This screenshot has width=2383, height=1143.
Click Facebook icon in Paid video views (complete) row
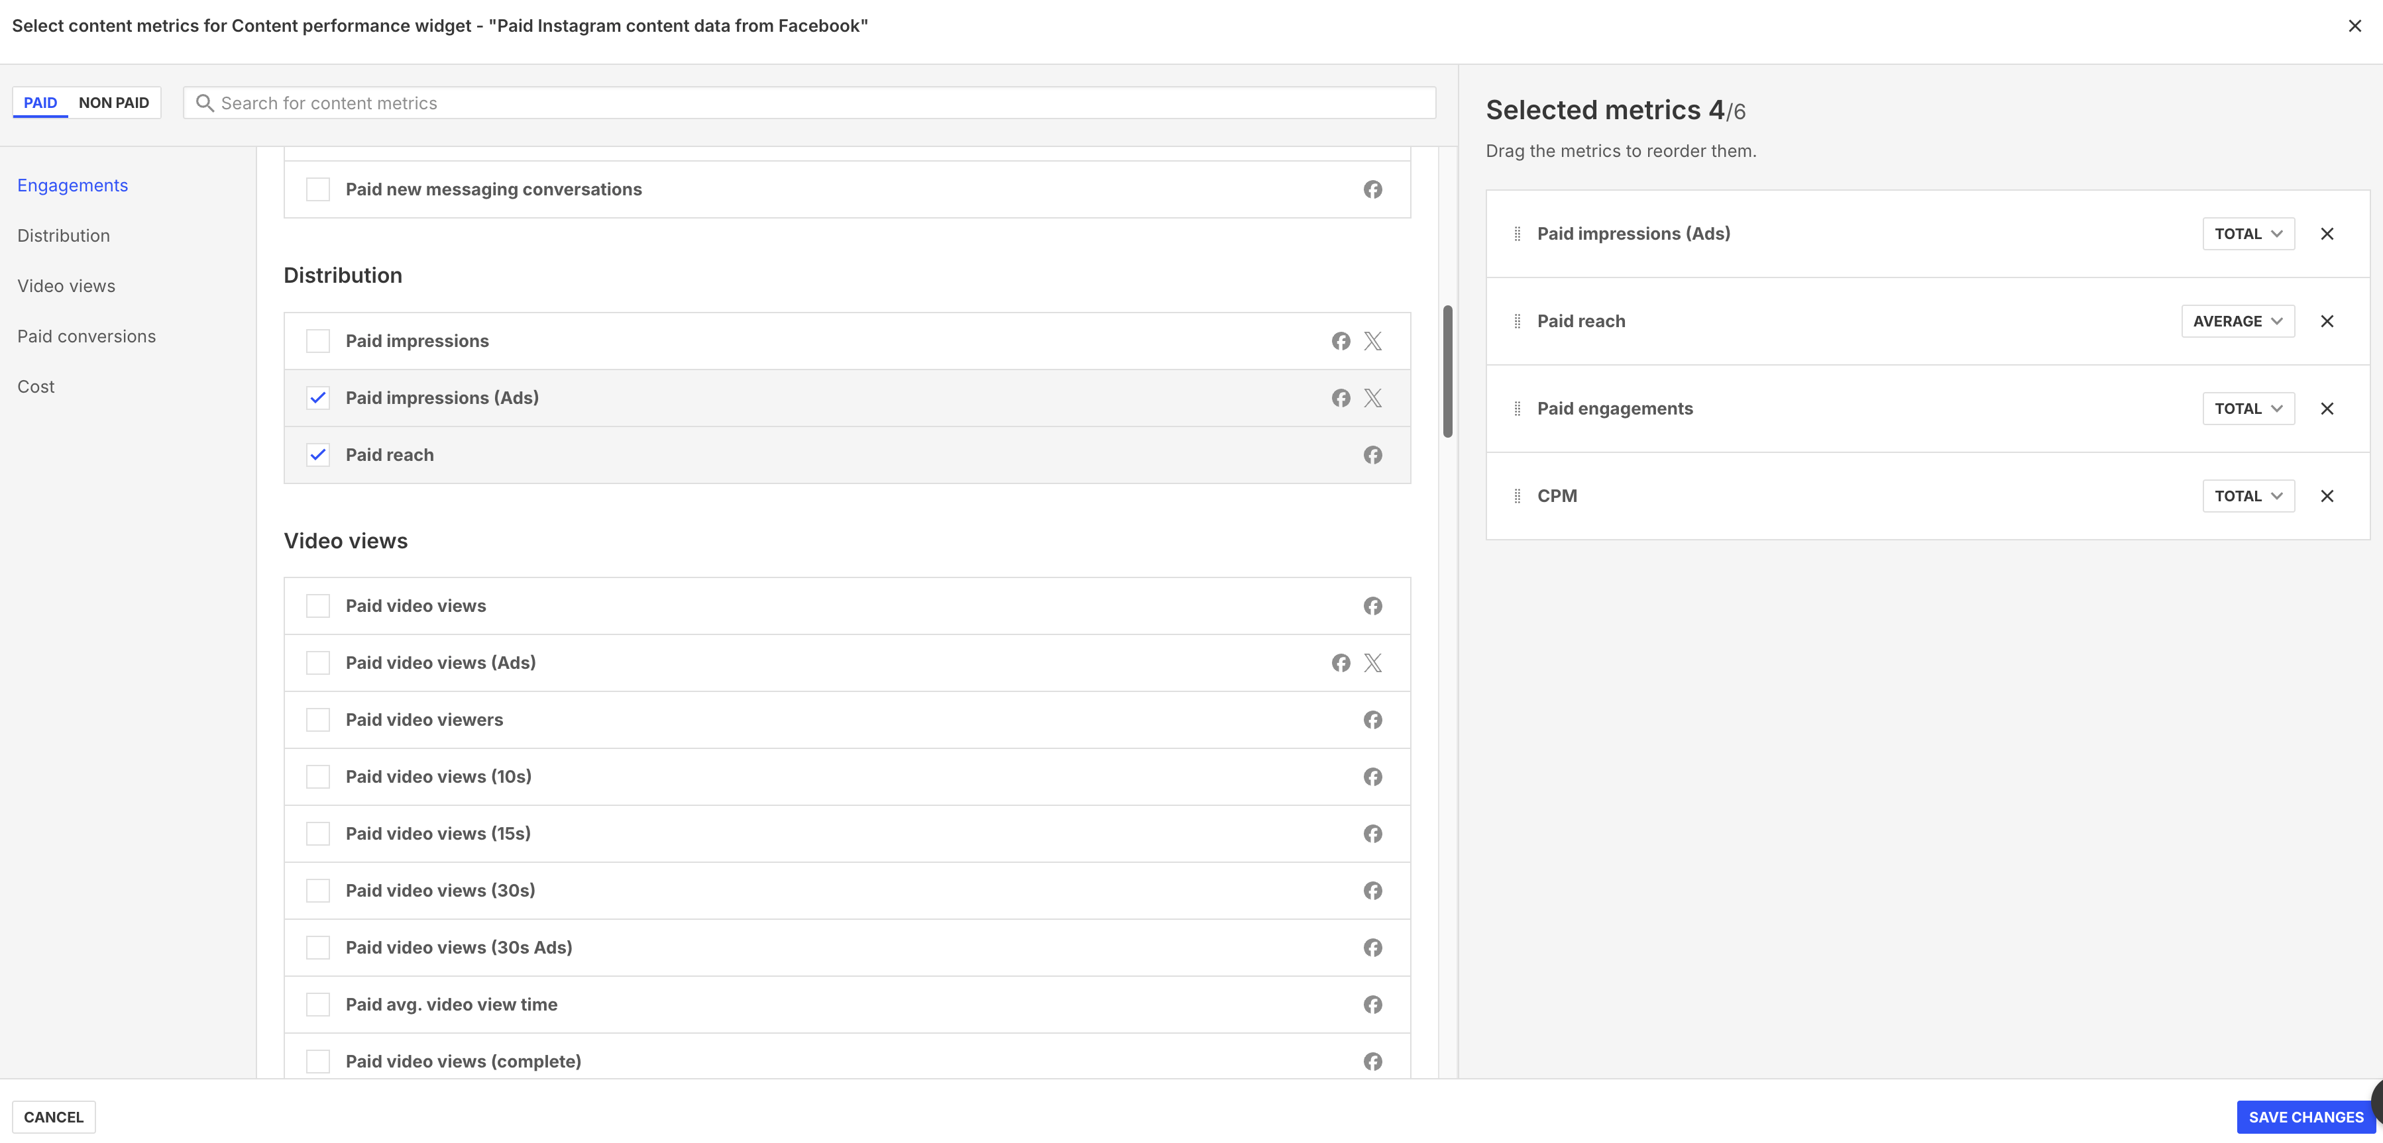click(x=1373, y=1062)
